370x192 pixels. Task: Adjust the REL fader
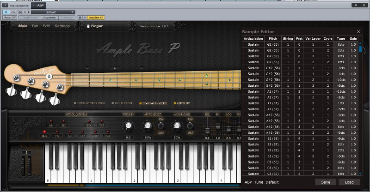coord(207,131)
